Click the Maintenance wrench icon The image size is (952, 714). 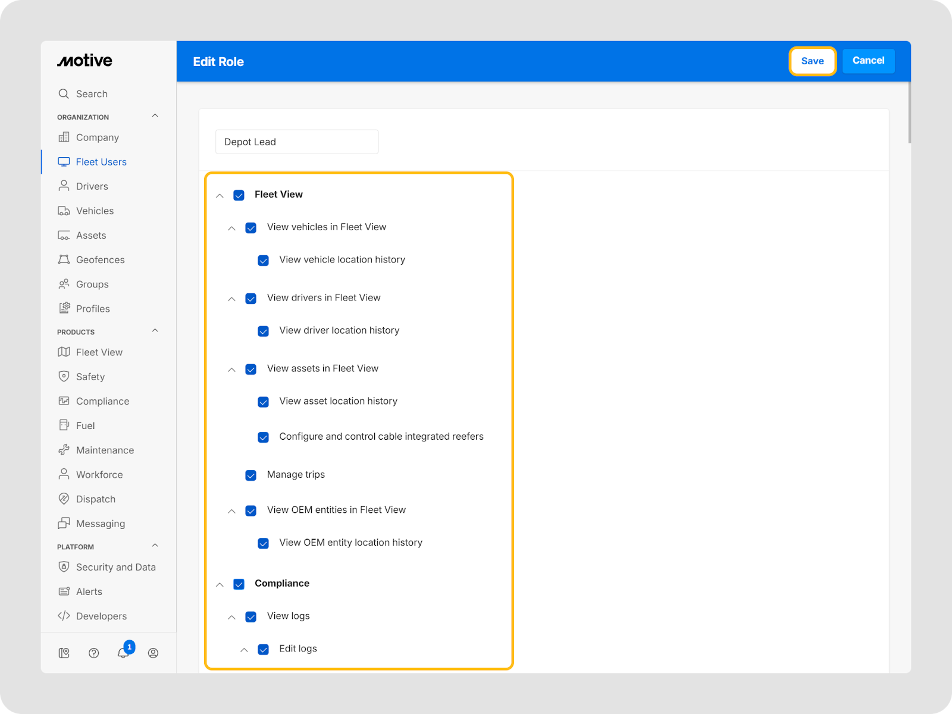(x=64, y=450)
